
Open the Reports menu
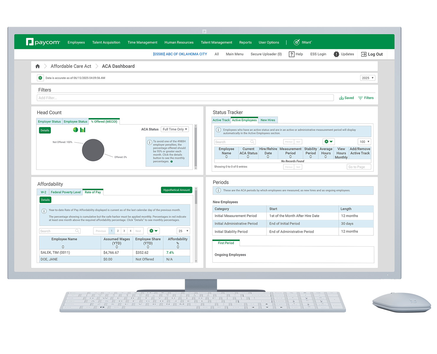point(245,42)
